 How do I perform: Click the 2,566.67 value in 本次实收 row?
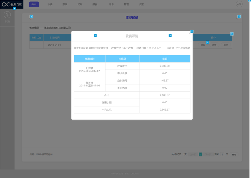[x=165, y=110]
